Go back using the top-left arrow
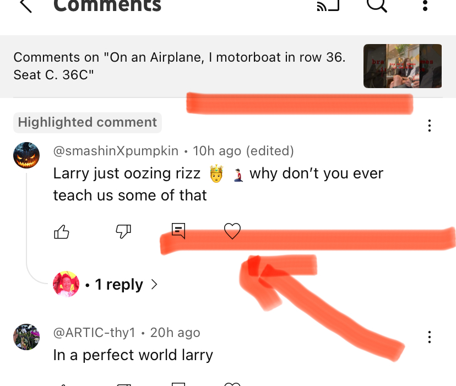456x386 pixels. click(x=25, y=6)
